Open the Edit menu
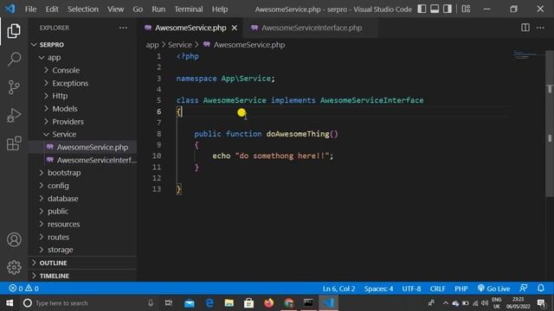Screen dimensions: 554x311 point(52,10)
